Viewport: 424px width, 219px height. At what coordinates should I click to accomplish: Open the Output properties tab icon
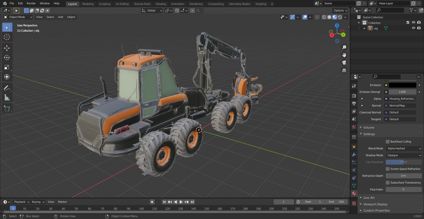tap(354, 103)
